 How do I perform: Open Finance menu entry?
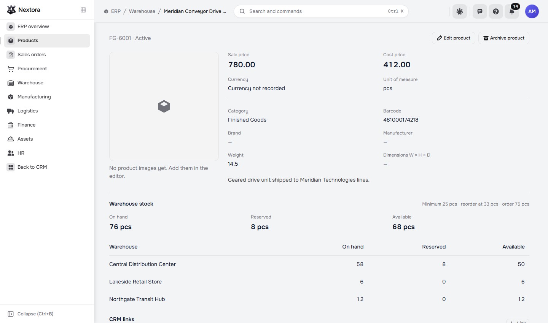click(47, 125)
